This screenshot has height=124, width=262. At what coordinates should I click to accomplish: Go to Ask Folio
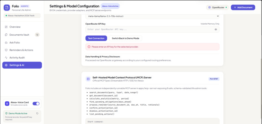[x=22, y=43]
